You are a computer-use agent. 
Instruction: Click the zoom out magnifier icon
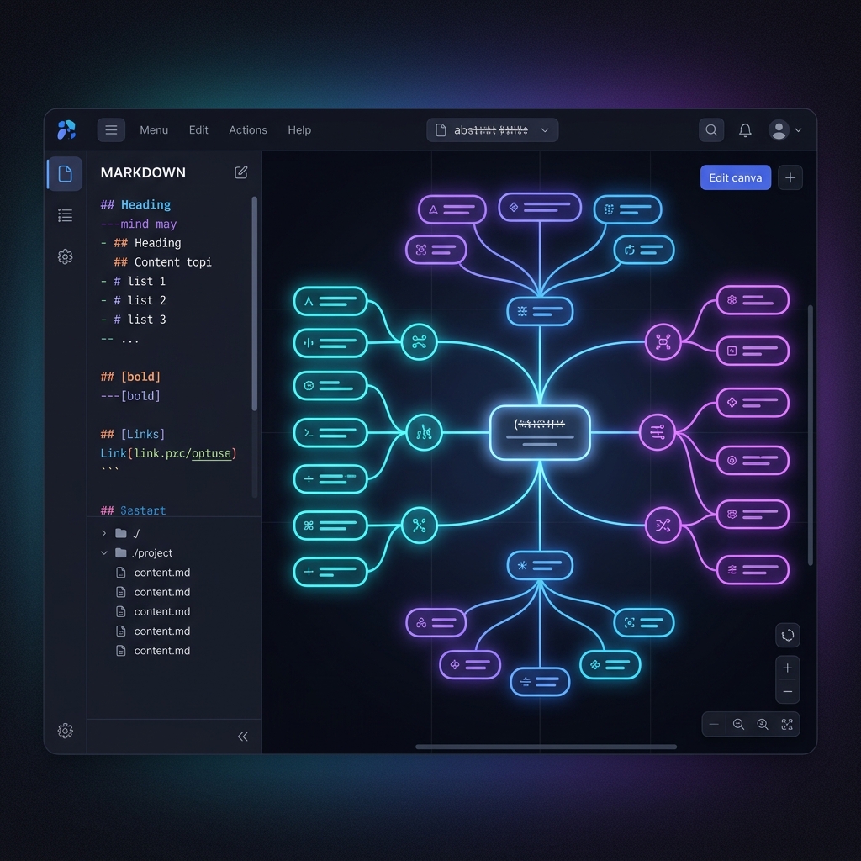(738, 724)
